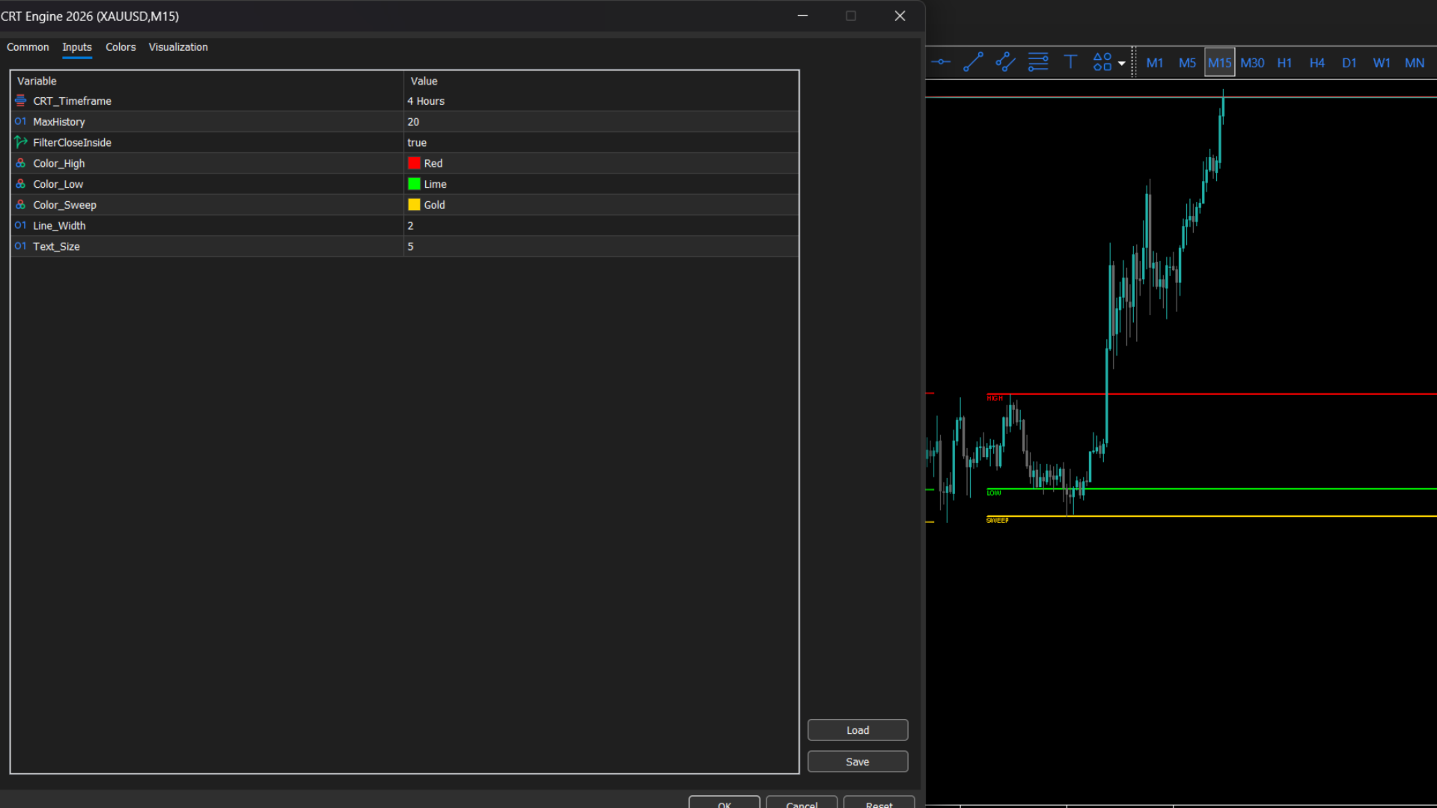Select the equidistant channel tool

(1005, 62)
